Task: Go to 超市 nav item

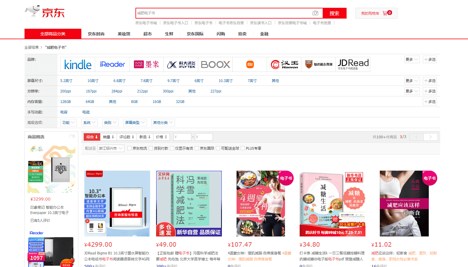Action: tap(147, 34)
